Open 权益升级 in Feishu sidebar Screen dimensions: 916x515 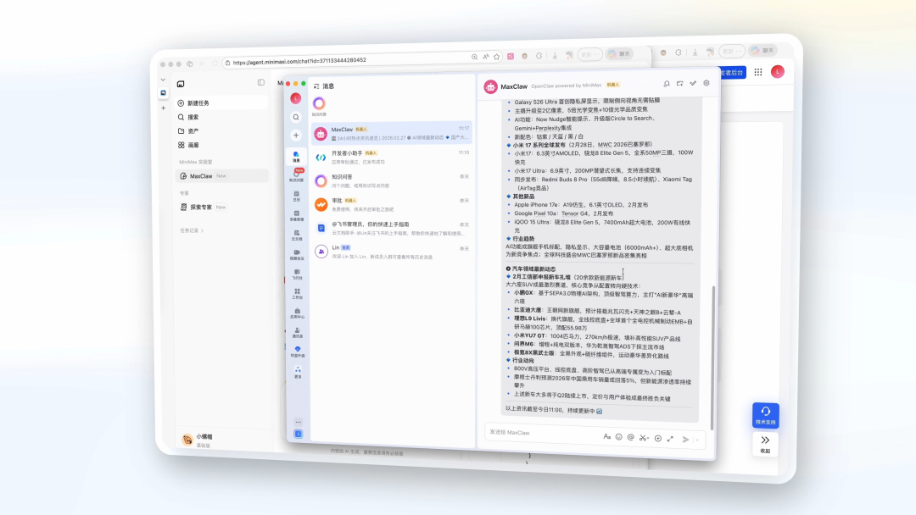(x=298, y=352)
